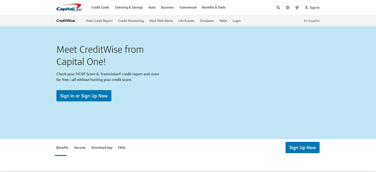Open the Auto menu
The image size is (376, 172).
pos(152,7)
